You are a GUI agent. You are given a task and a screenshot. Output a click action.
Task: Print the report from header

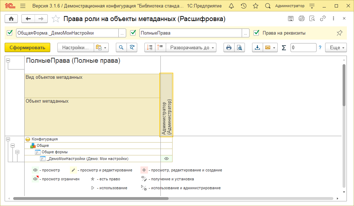(301, 19)
